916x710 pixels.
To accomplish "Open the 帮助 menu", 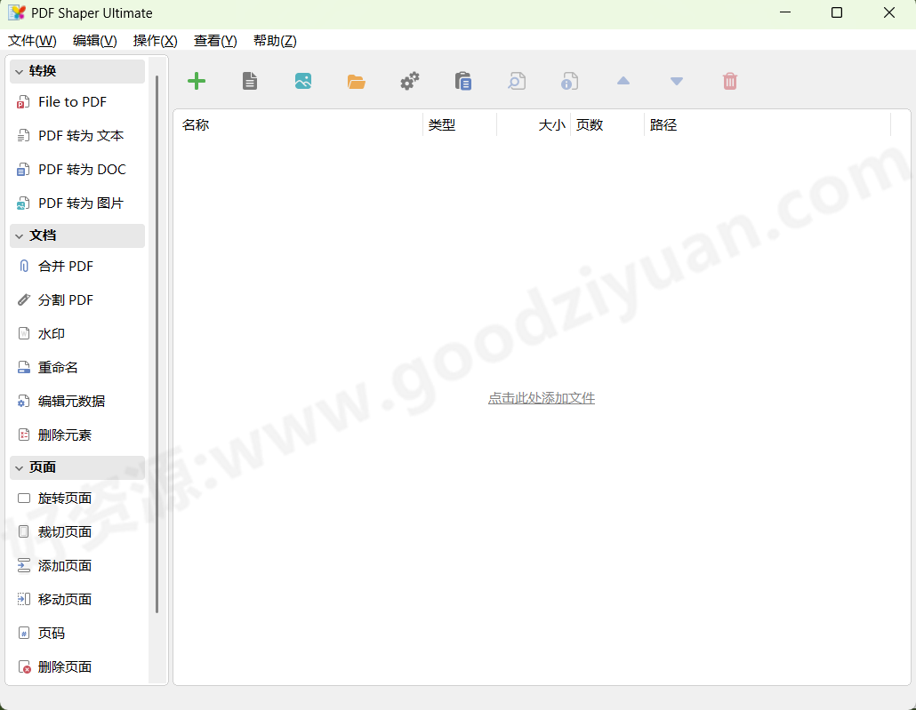I will pyautogui.click(x=275, y=40).
